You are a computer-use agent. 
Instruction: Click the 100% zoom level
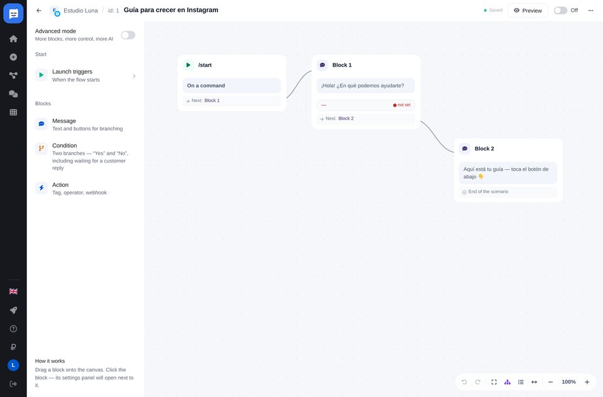568,382
